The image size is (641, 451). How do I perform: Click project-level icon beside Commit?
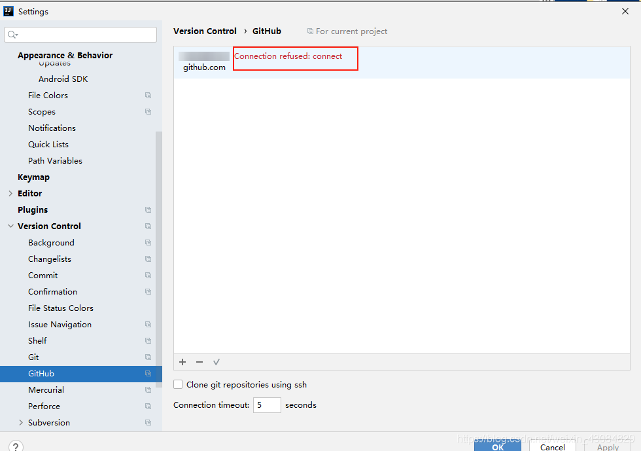(x=148, y=276)
